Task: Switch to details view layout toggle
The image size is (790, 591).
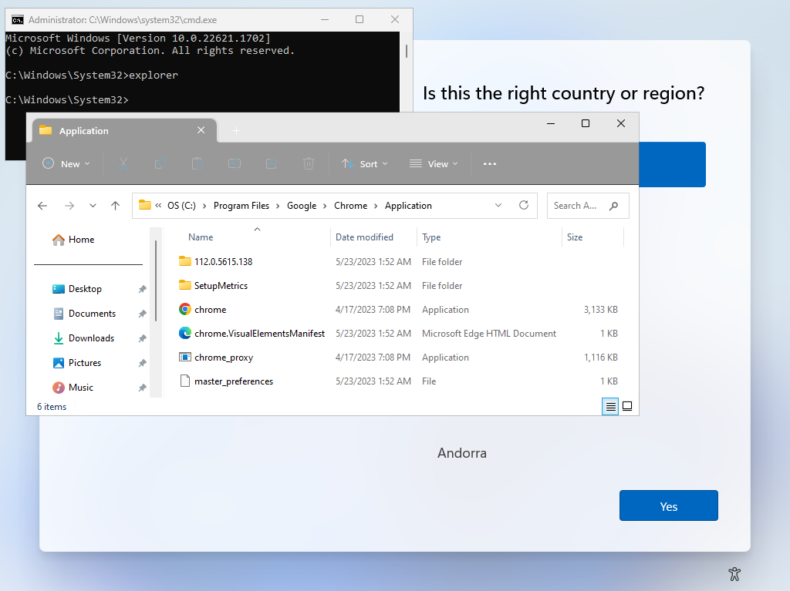Action: pos(610,407)
